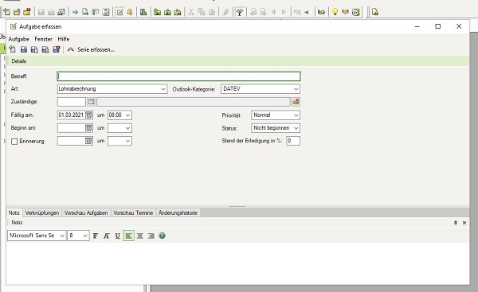Screen dimensions: 478x292
Task: Click the first save diskette icon in the Aufgabe toolbar
Action: [23, 49]
